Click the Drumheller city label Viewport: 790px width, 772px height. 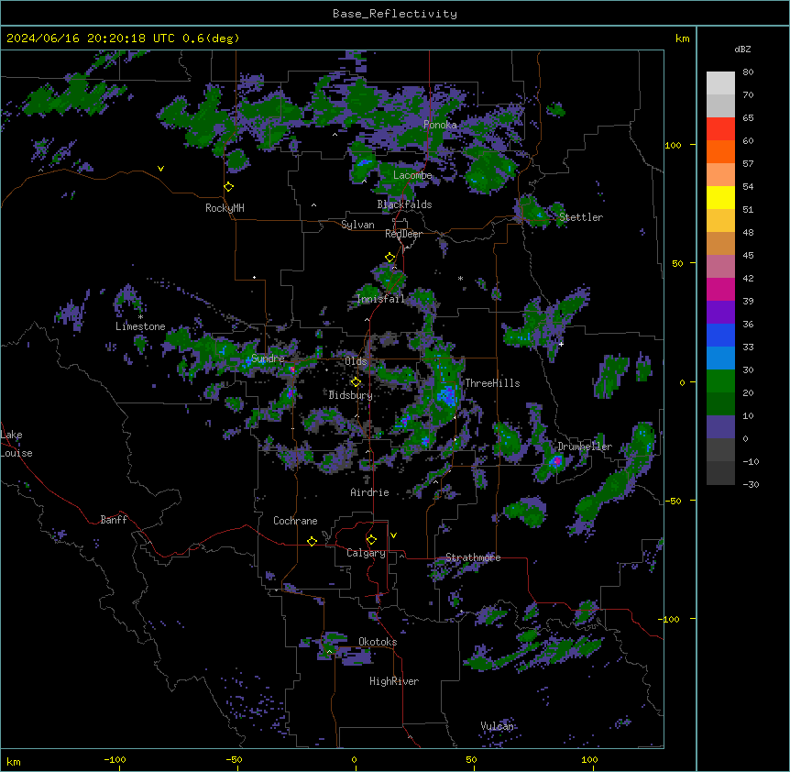click(585, 447)
